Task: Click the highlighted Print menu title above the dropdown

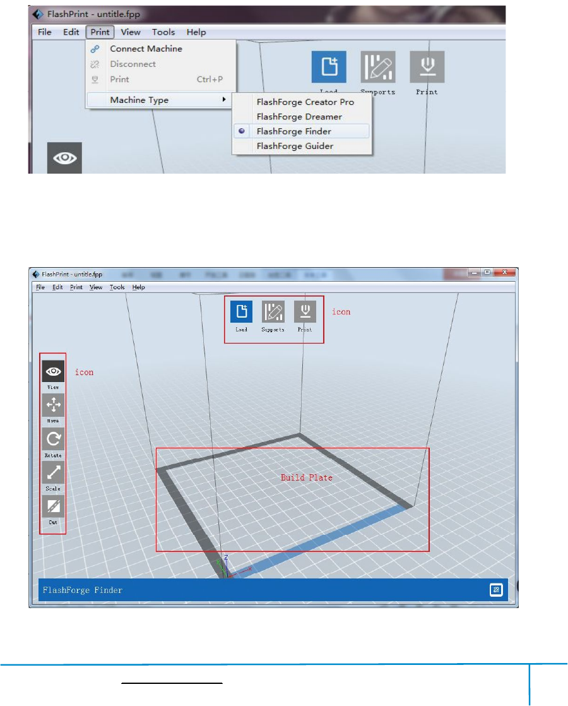Action: [x=100, y=32]
